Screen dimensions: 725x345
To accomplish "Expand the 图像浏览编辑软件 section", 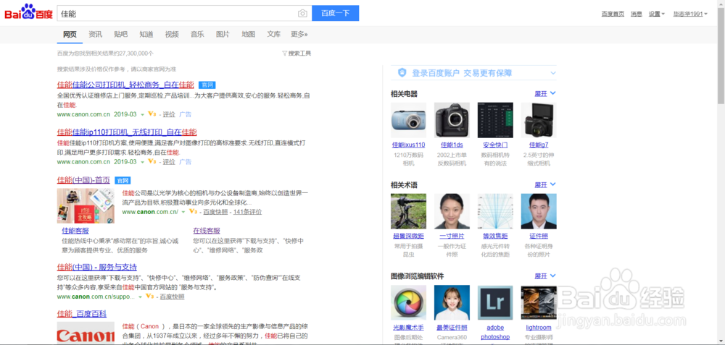I will coord(545,276).
